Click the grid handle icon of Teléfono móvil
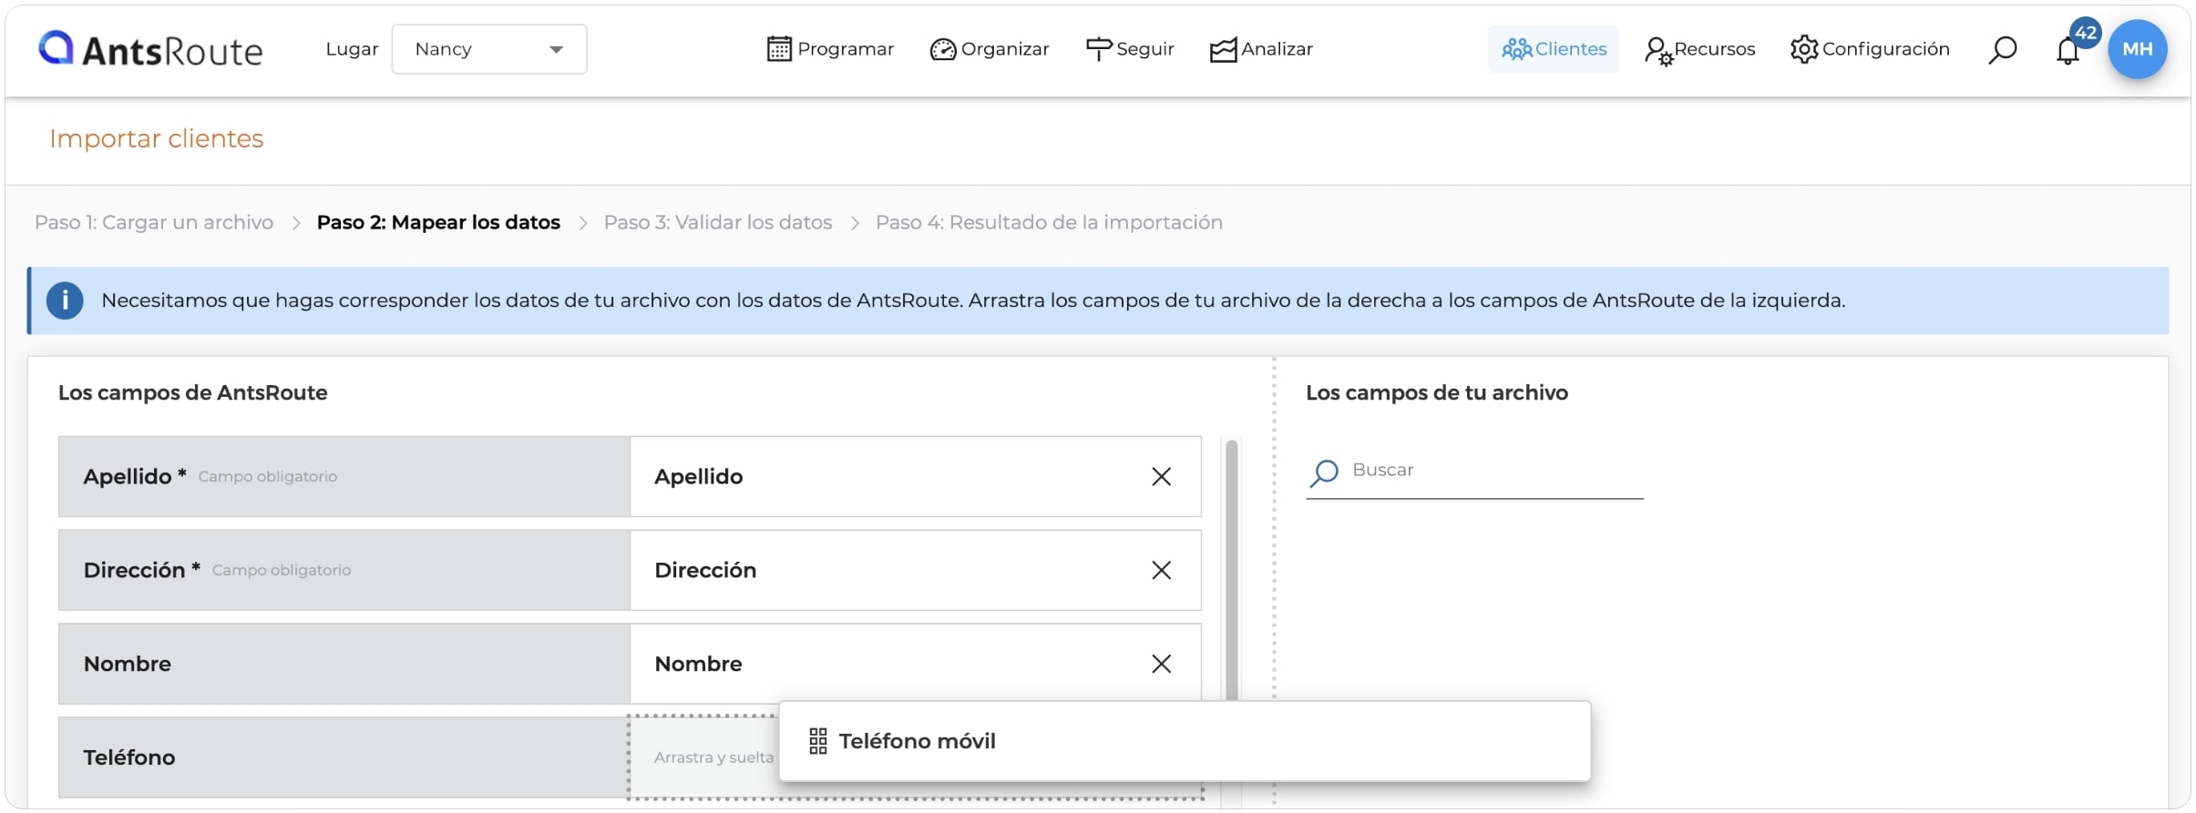Viewport: 2196px width, 813px height. coord(818,741)
